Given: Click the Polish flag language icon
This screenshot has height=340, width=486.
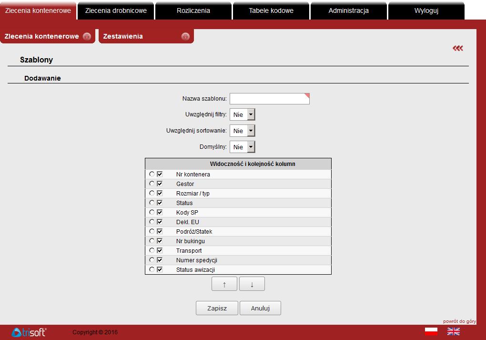Looking at the screenshot, I should [x=431, y=331].
